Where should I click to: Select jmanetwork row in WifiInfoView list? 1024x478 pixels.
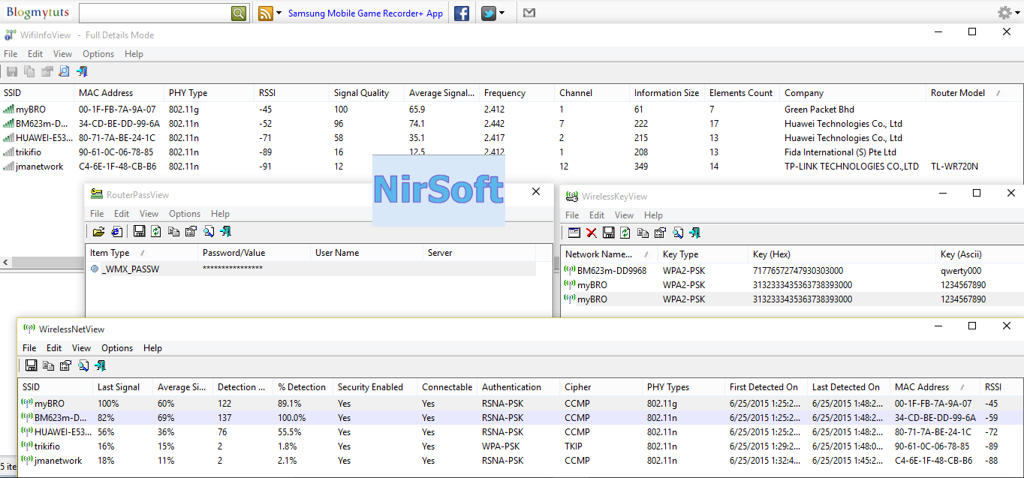(x=510, y=167)
